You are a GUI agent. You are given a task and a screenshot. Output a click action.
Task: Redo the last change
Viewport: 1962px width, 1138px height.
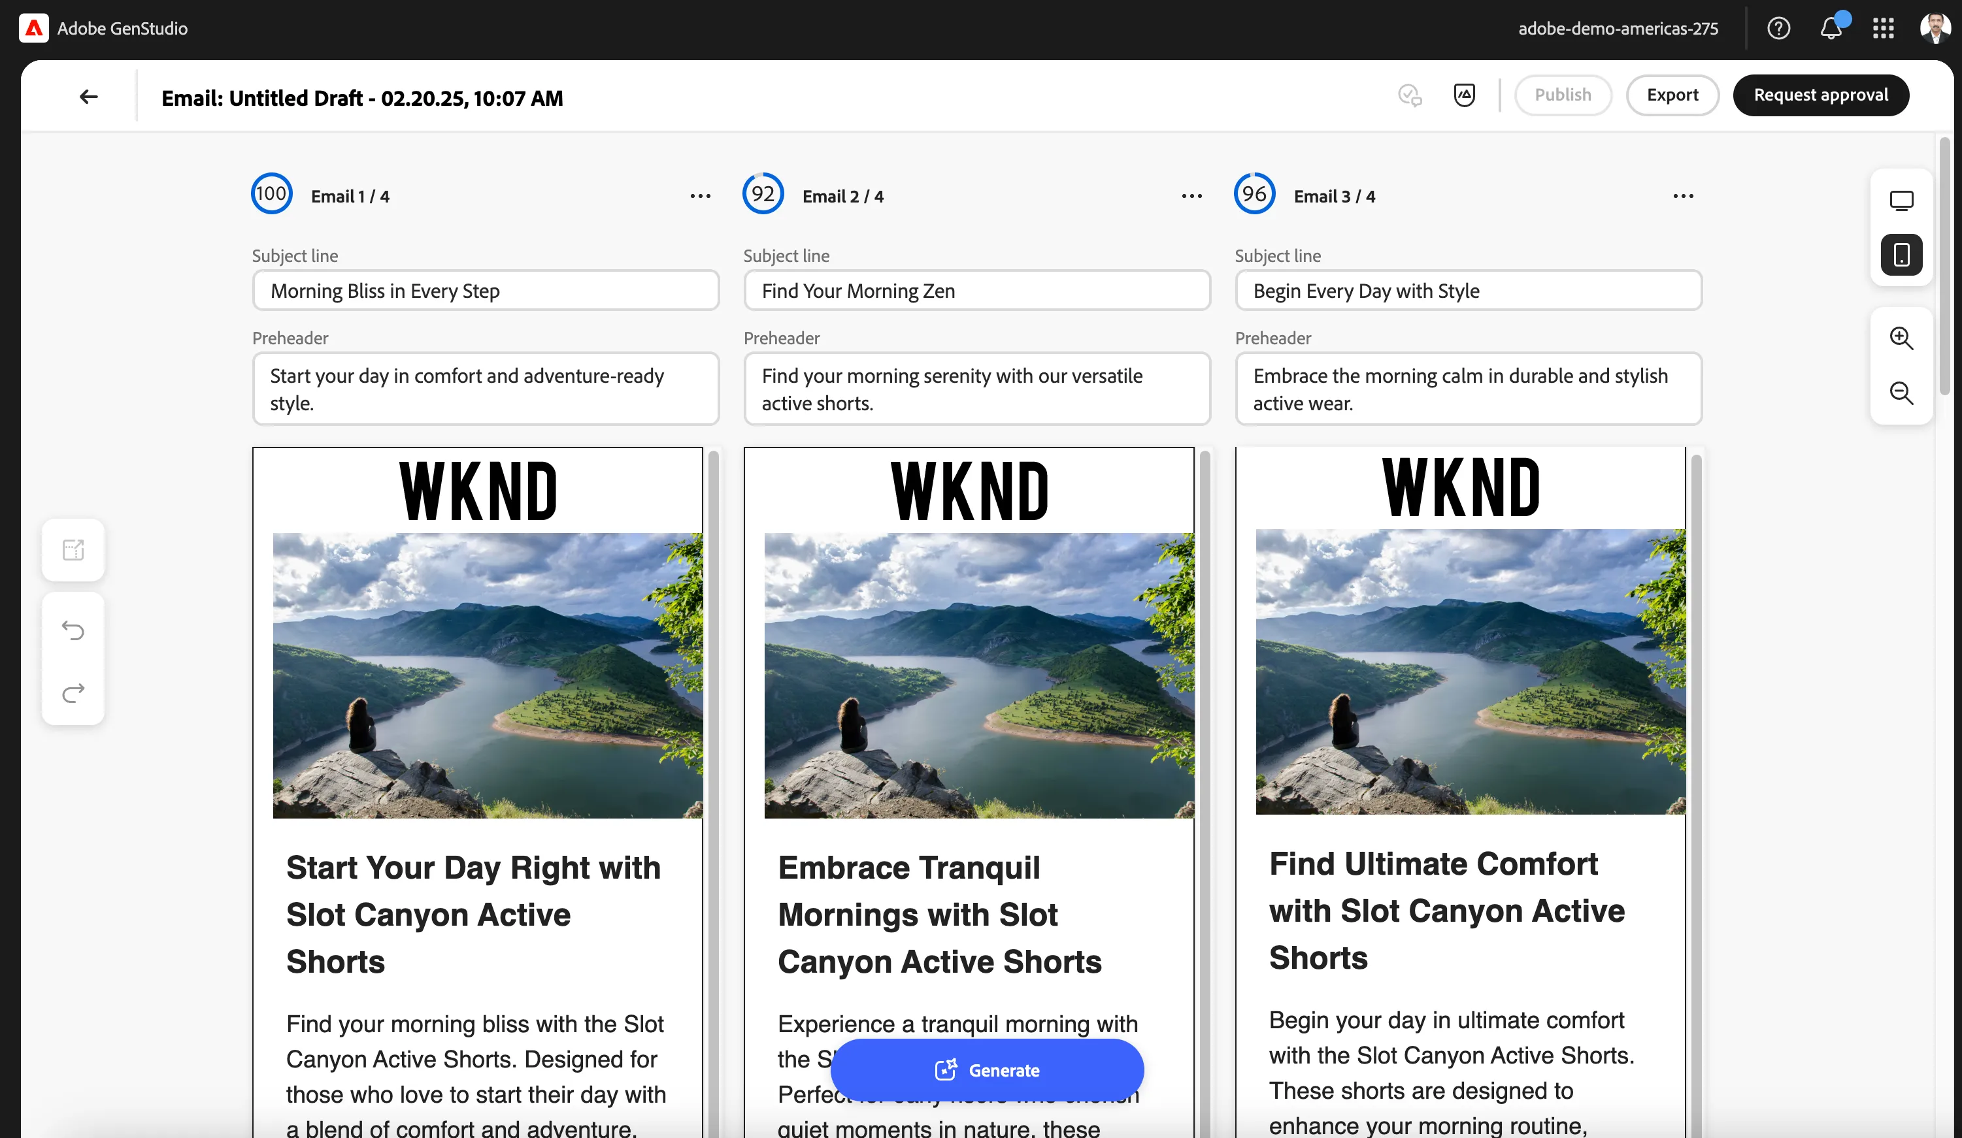pos(73,692)
